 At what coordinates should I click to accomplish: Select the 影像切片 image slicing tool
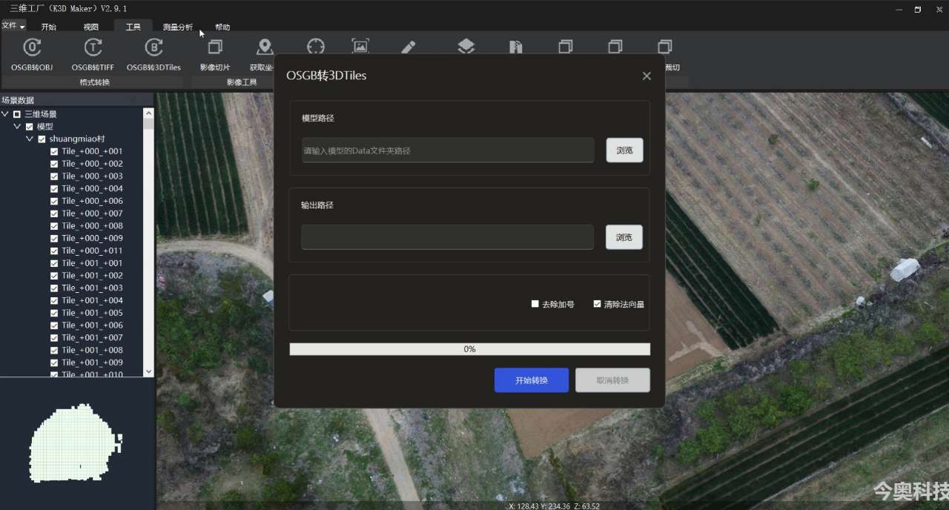click(214, 53)
